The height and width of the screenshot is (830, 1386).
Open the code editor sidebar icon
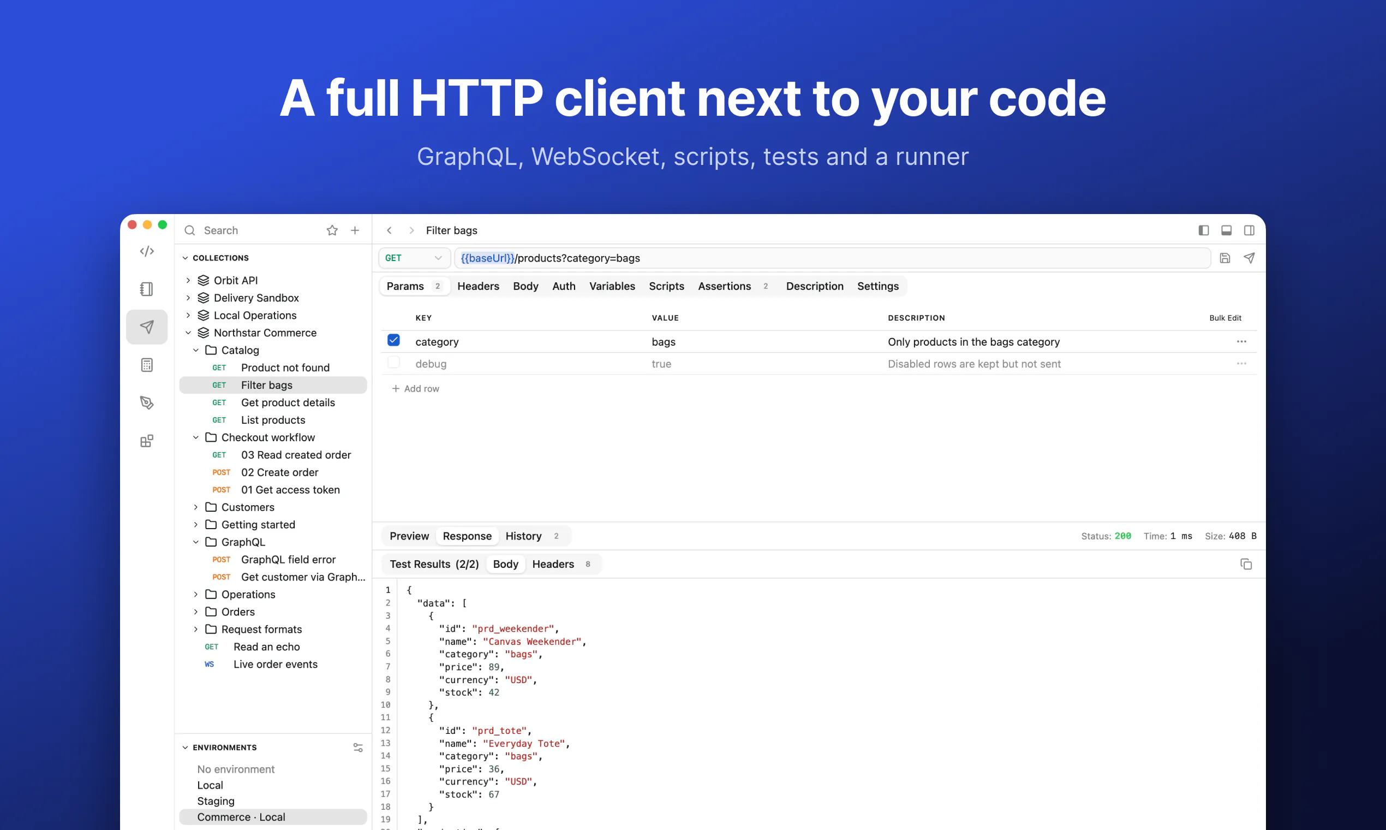(x=147, y=251)
